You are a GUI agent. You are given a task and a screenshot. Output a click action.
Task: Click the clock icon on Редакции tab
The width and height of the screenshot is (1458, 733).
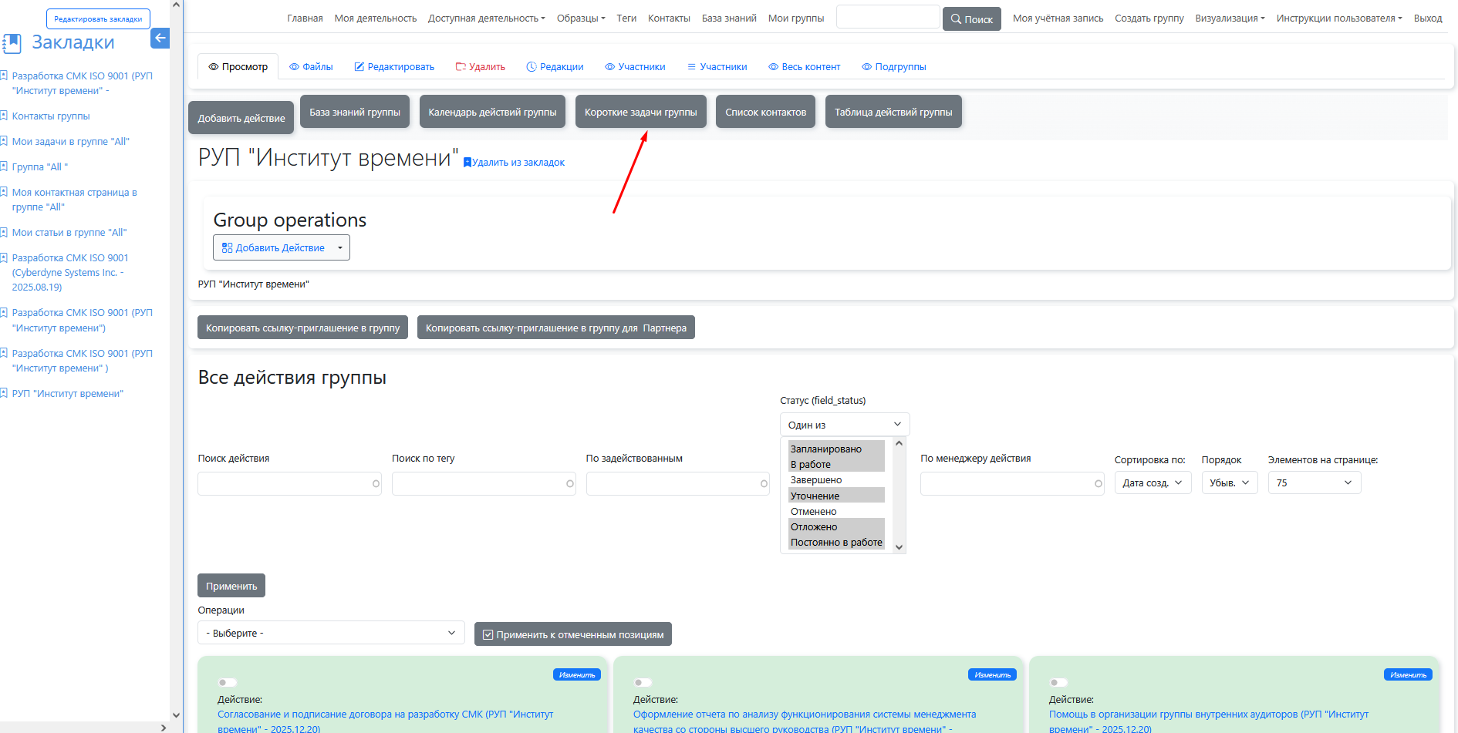tap(531, 67)
